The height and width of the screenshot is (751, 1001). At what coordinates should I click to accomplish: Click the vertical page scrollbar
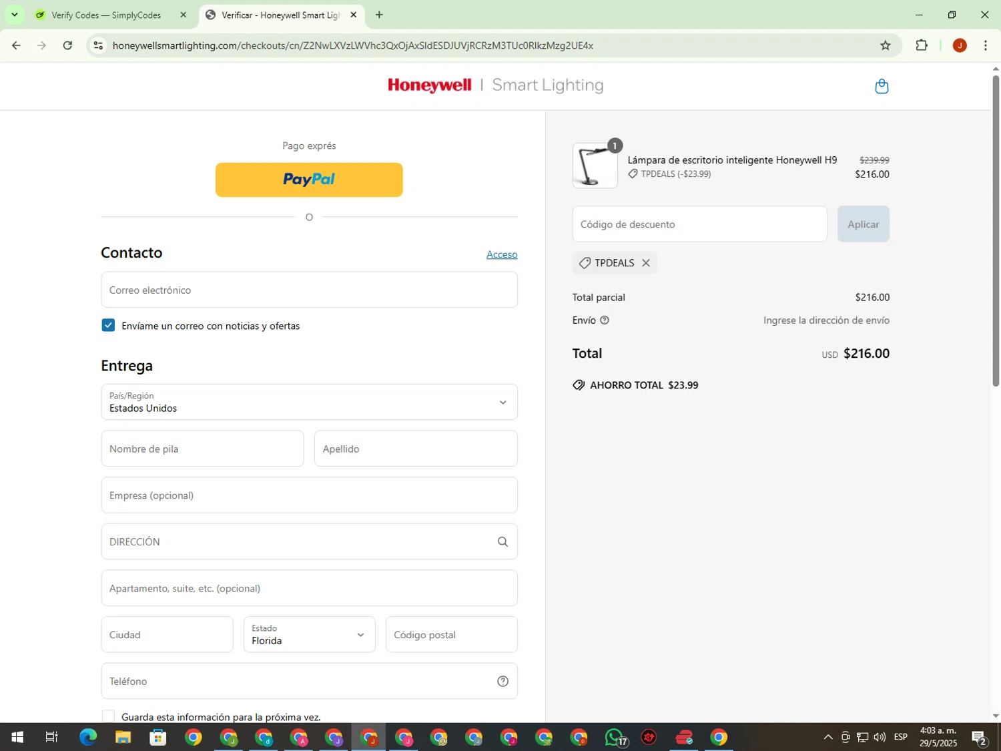(x=995, y=230)
